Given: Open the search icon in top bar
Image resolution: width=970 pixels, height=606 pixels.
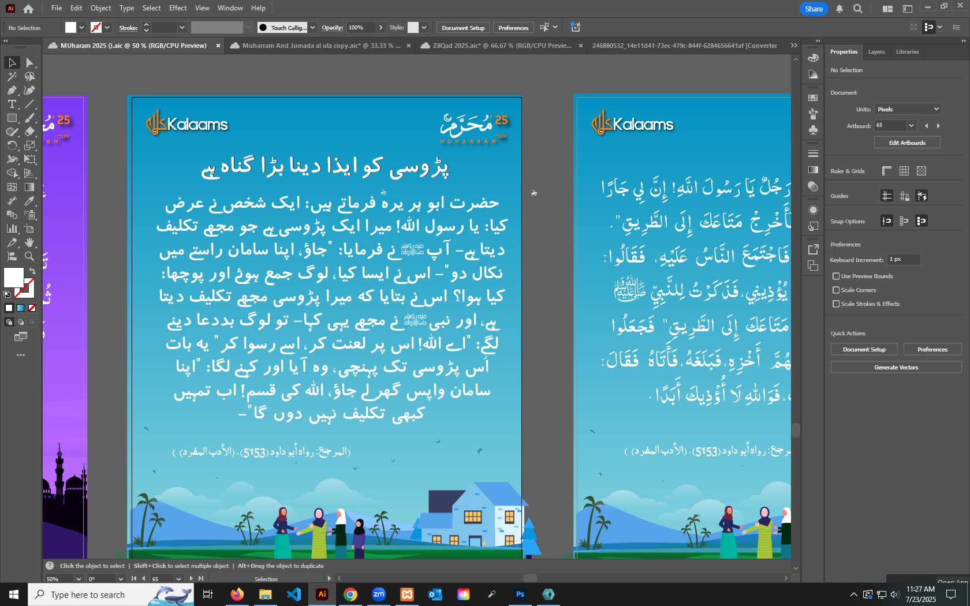Looking at the screenshot, I should [858, 9].
